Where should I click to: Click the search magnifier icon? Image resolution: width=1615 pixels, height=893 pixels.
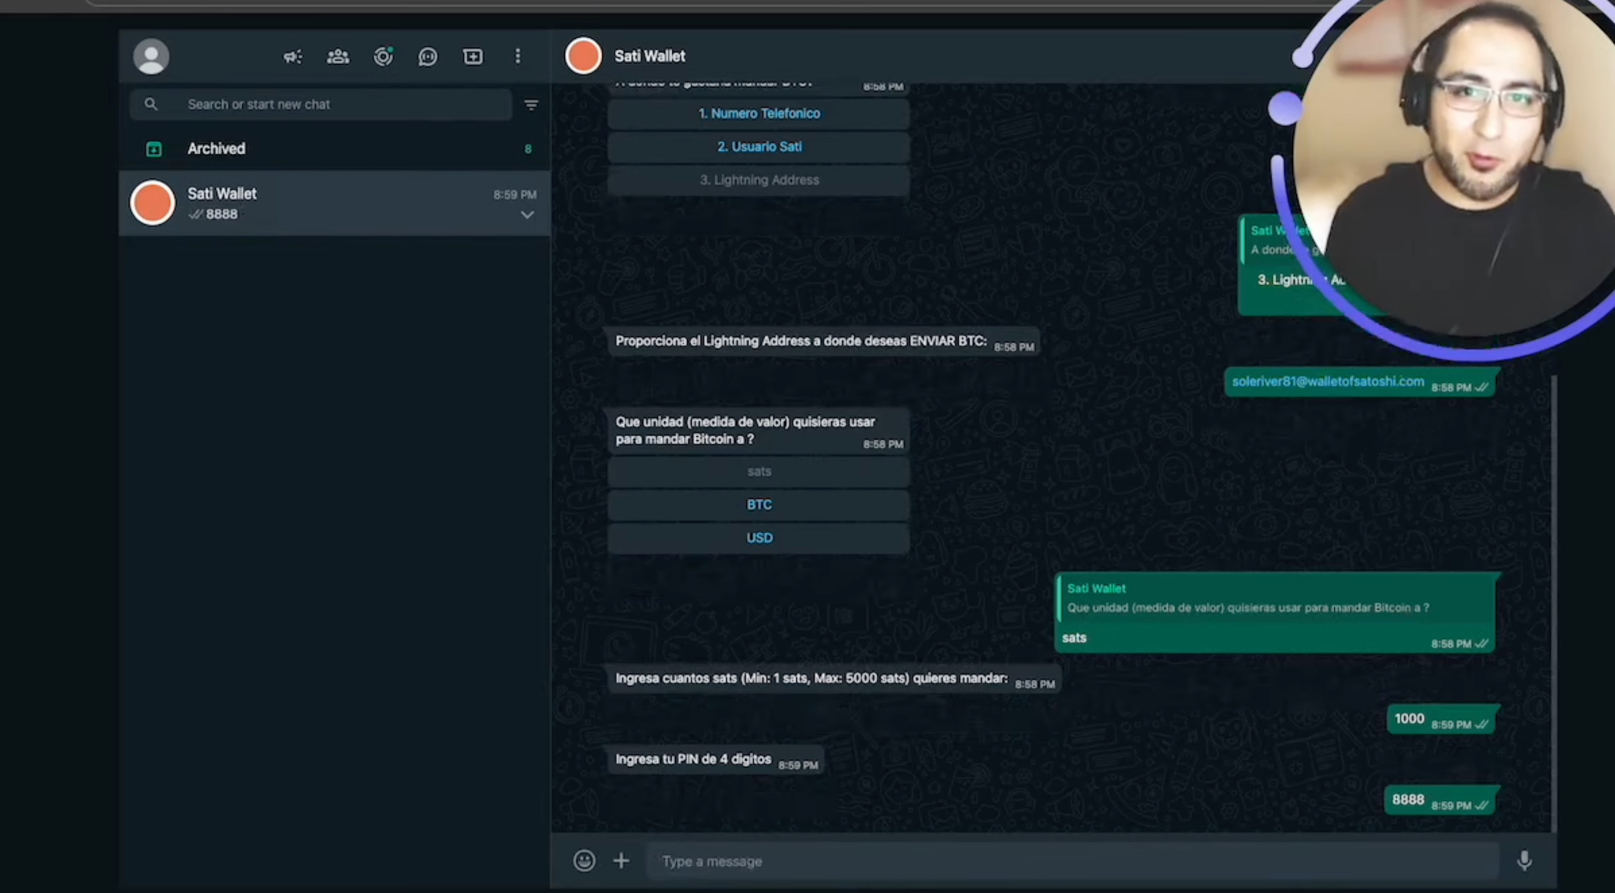[x=151, y=104]
